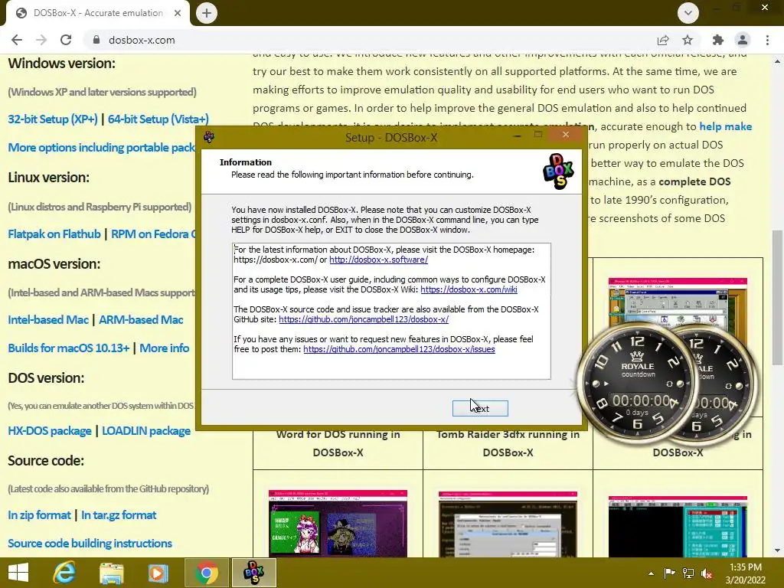Open the ARM-based Mac download link
The image size is (784, 588).
tap(141, 319)
